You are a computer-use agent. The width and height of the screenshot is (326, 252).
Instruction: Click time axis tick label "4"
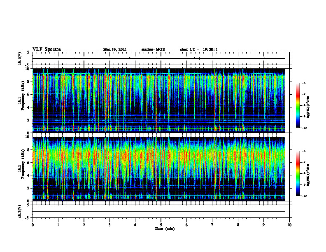[135, 225]
